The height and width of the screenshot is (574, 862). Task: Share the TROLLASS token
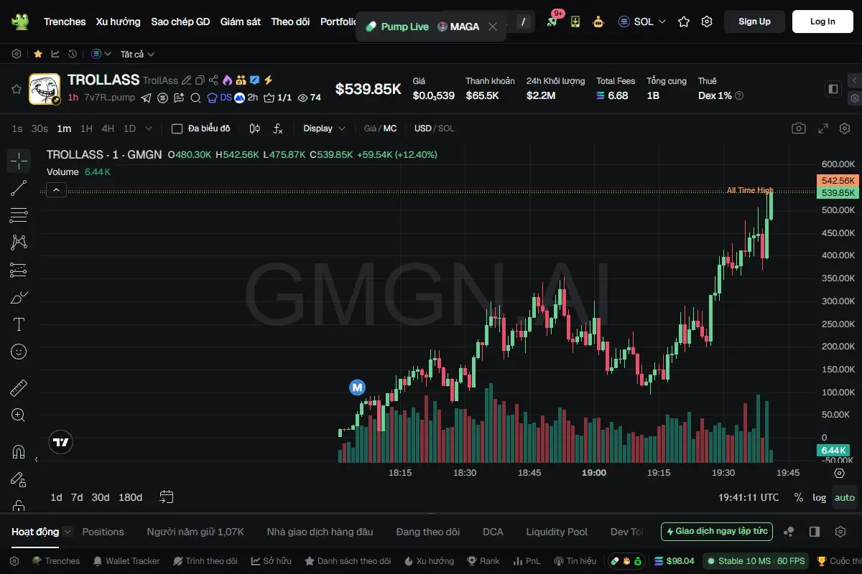click(213, 80)
